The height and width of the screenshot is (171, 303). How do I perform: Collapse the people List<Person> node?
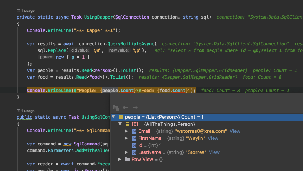click(x=113, y=117)
